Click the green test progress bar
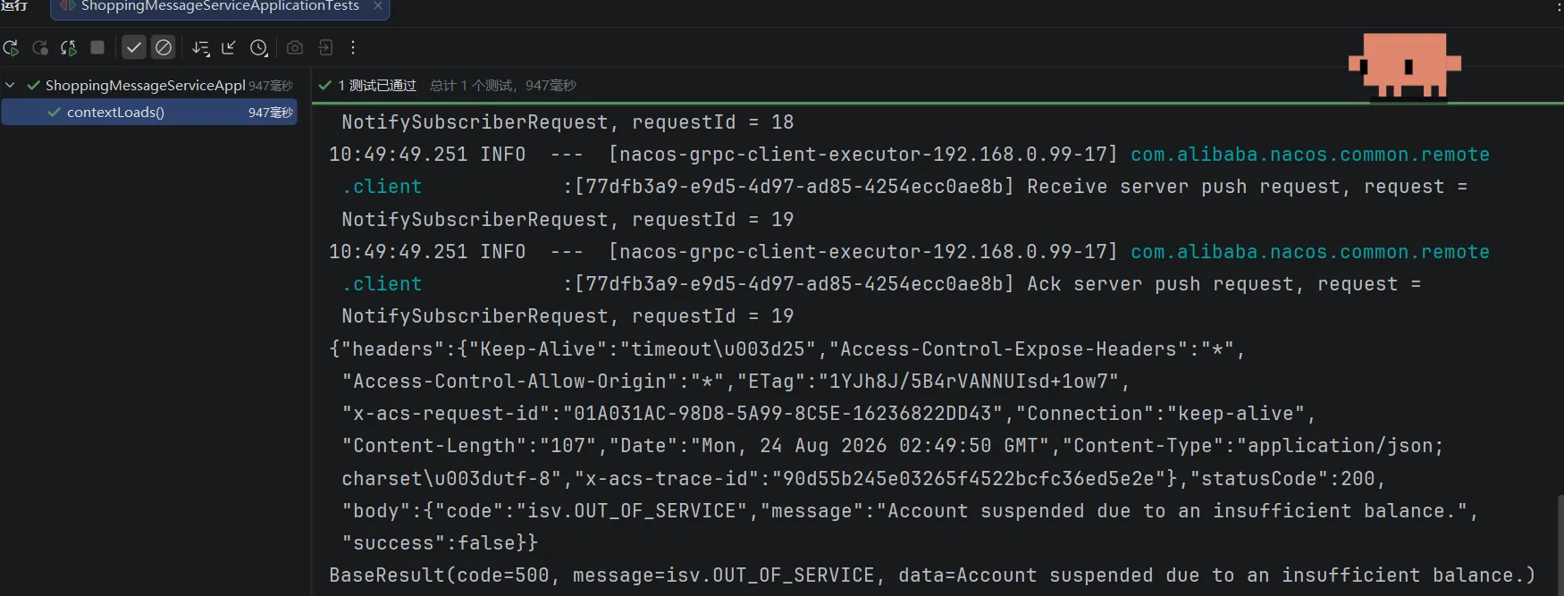 click(938, 104)
